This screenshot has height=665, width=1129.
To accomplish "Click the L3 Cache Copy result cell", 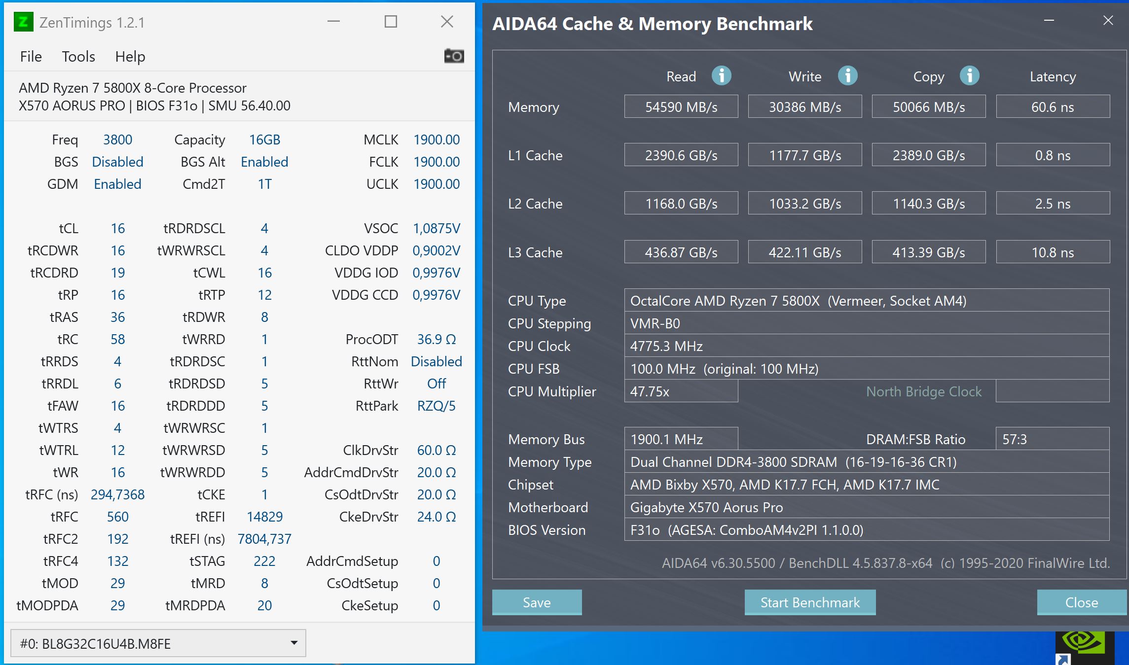I will coord(928,252).
